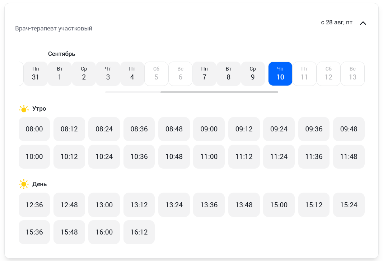
Task: Select Wednesday 9 September
Action: click(253, 74)
